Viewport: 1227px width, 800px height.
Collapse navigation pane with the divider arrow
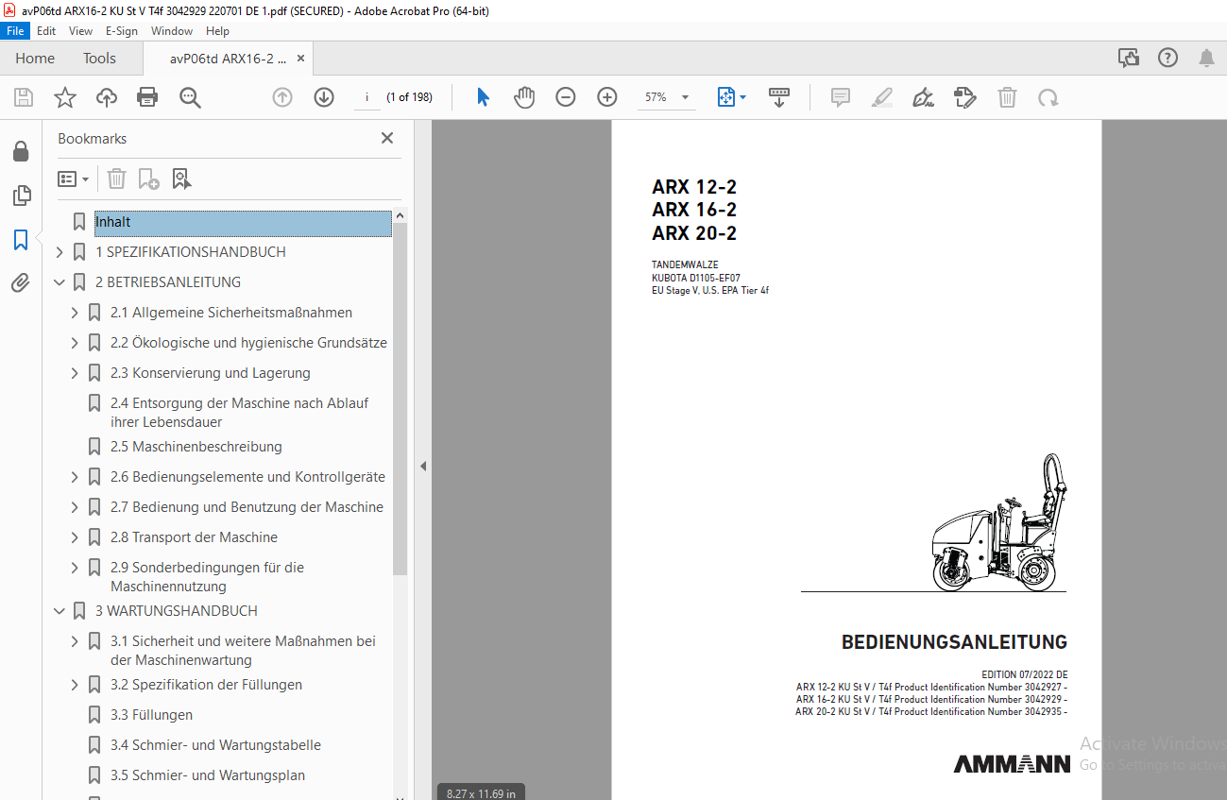tap(423, 466)
